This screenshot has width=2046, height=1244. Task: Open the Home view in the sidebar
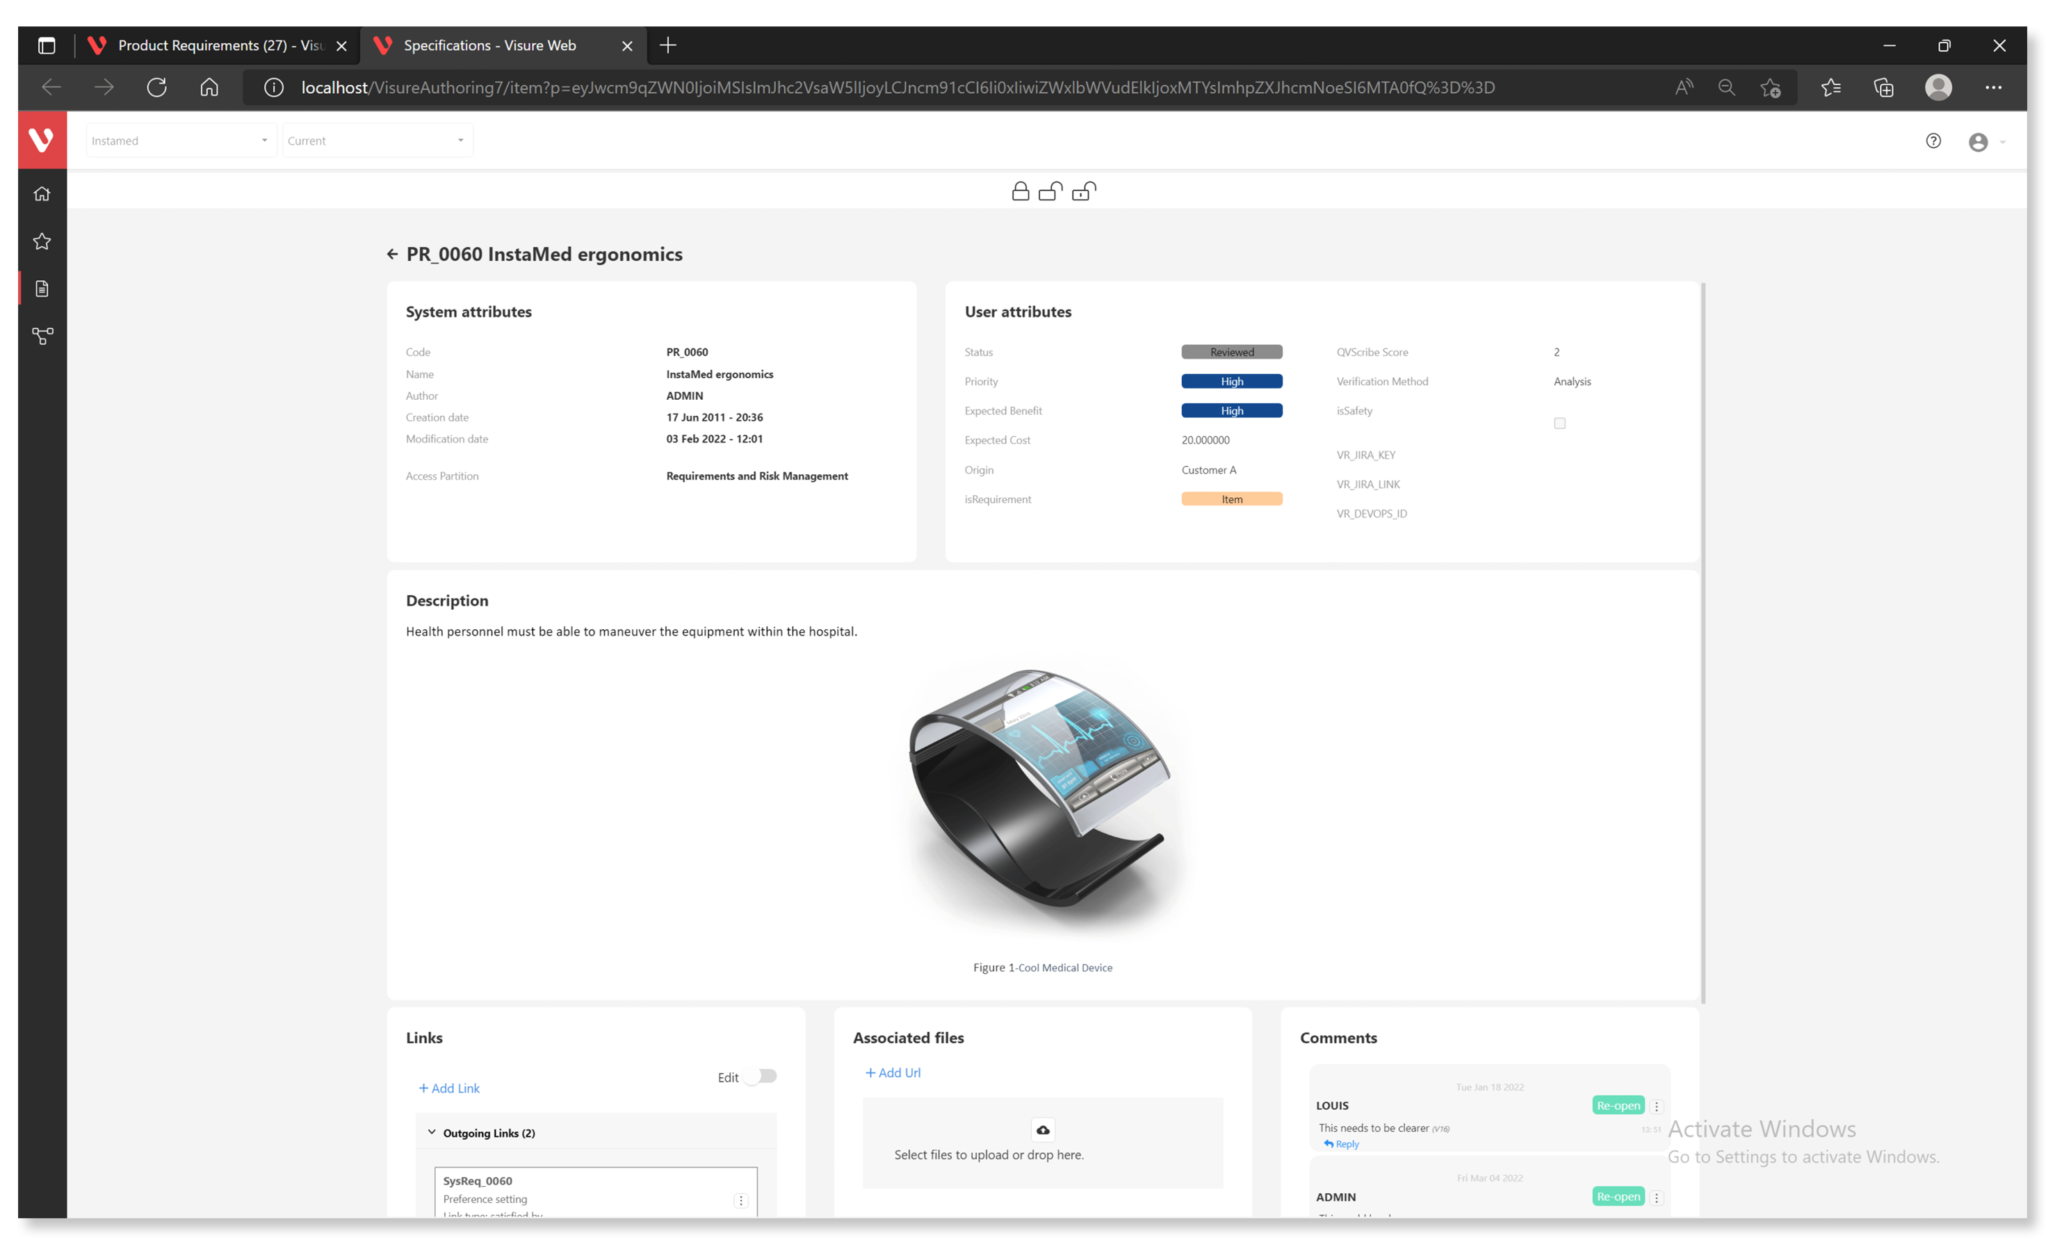tap(42, 193)
